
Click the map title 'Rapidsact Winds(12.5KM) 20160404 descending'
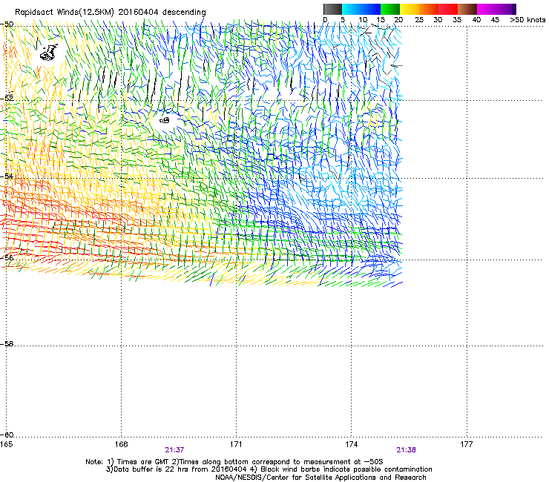pyautogui.click(x=111, y=13)
